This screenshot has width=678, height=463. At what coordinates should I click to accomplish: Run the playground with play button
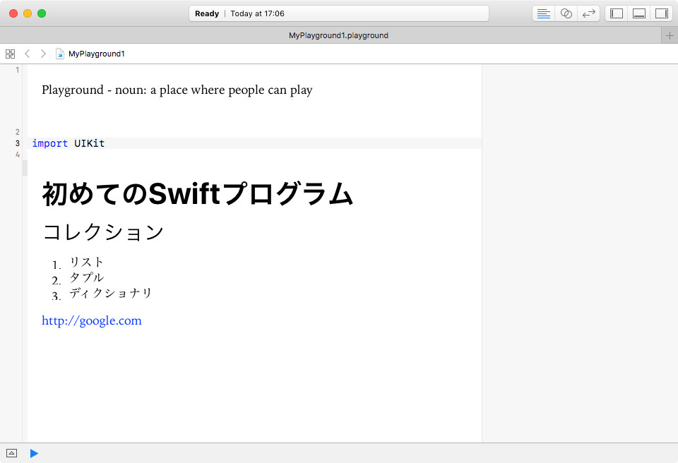pyautogui.click(x=34, y=453)
